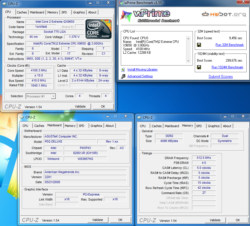Viewport: 250px width, 226px height.
Task: Click the BIOS Date 05/21/2009 field
Action: (x=85, y=182)
